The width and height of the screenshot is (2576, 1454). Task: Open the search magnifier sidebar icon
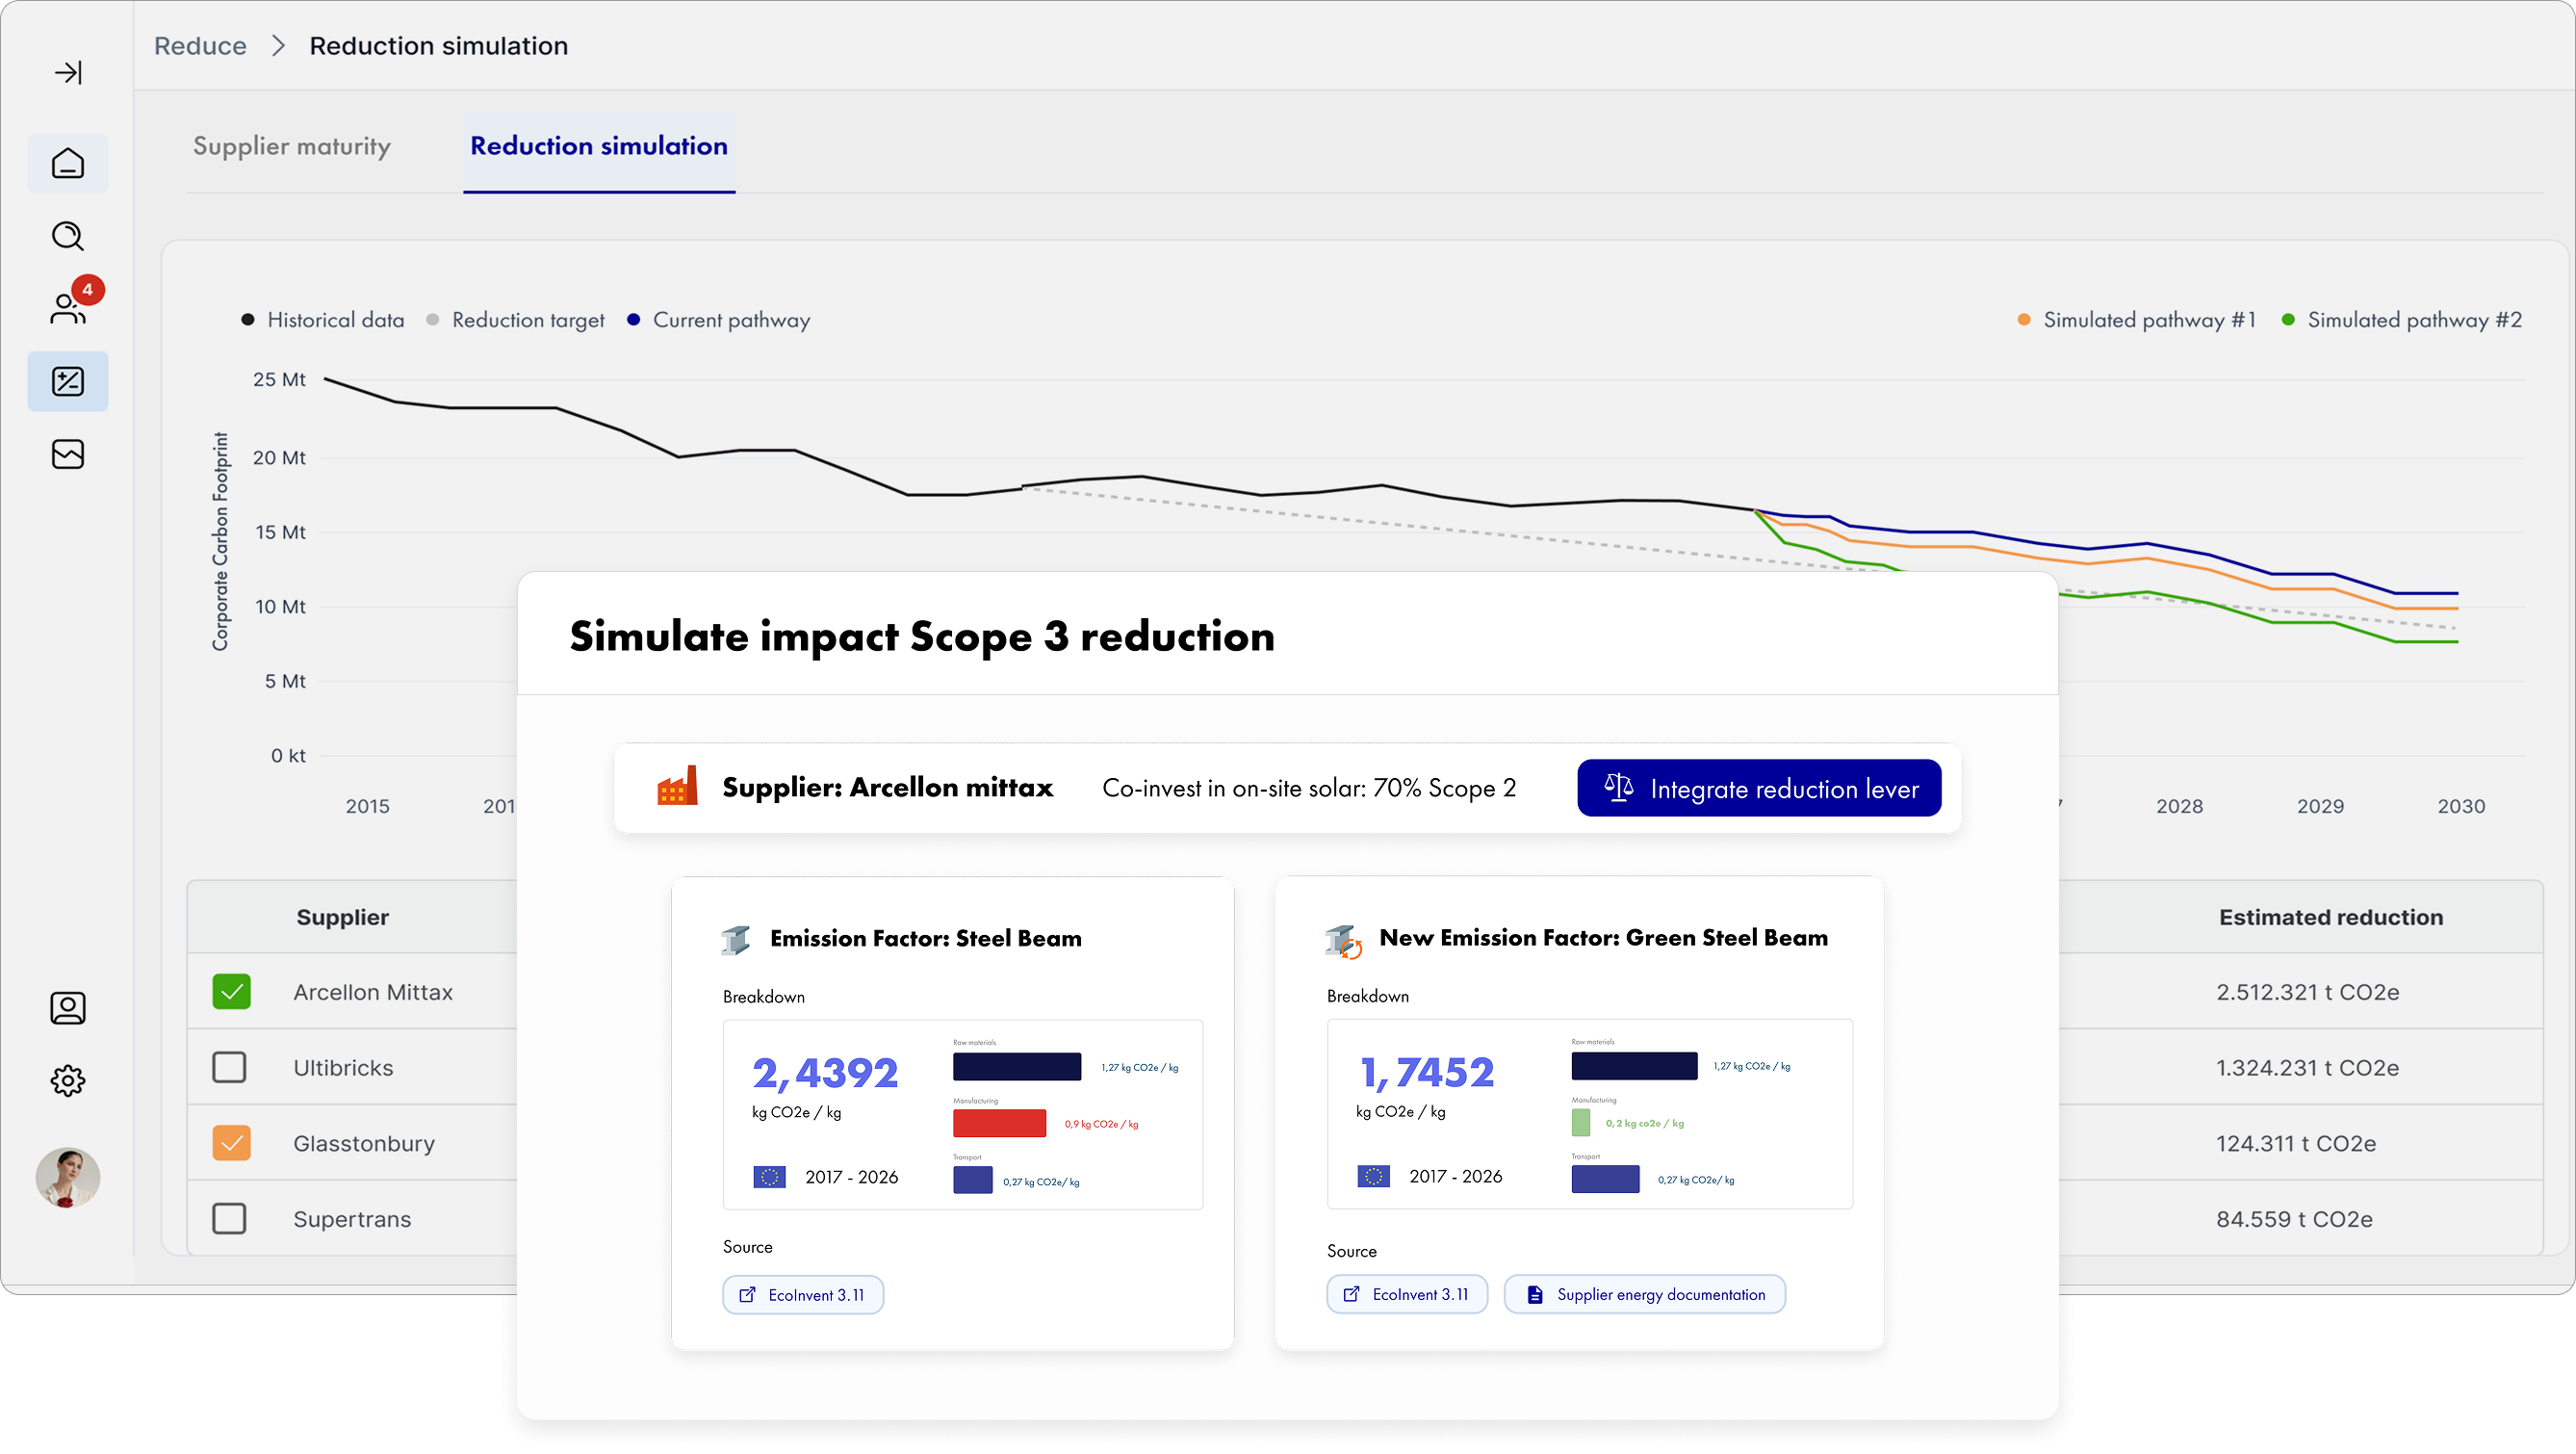(x=68, y=236)
